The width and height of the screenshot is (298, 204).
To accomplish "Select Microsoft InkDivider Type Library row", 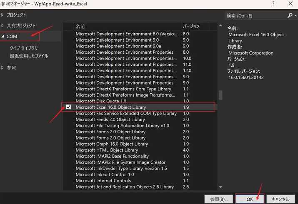I will (140, 168).
